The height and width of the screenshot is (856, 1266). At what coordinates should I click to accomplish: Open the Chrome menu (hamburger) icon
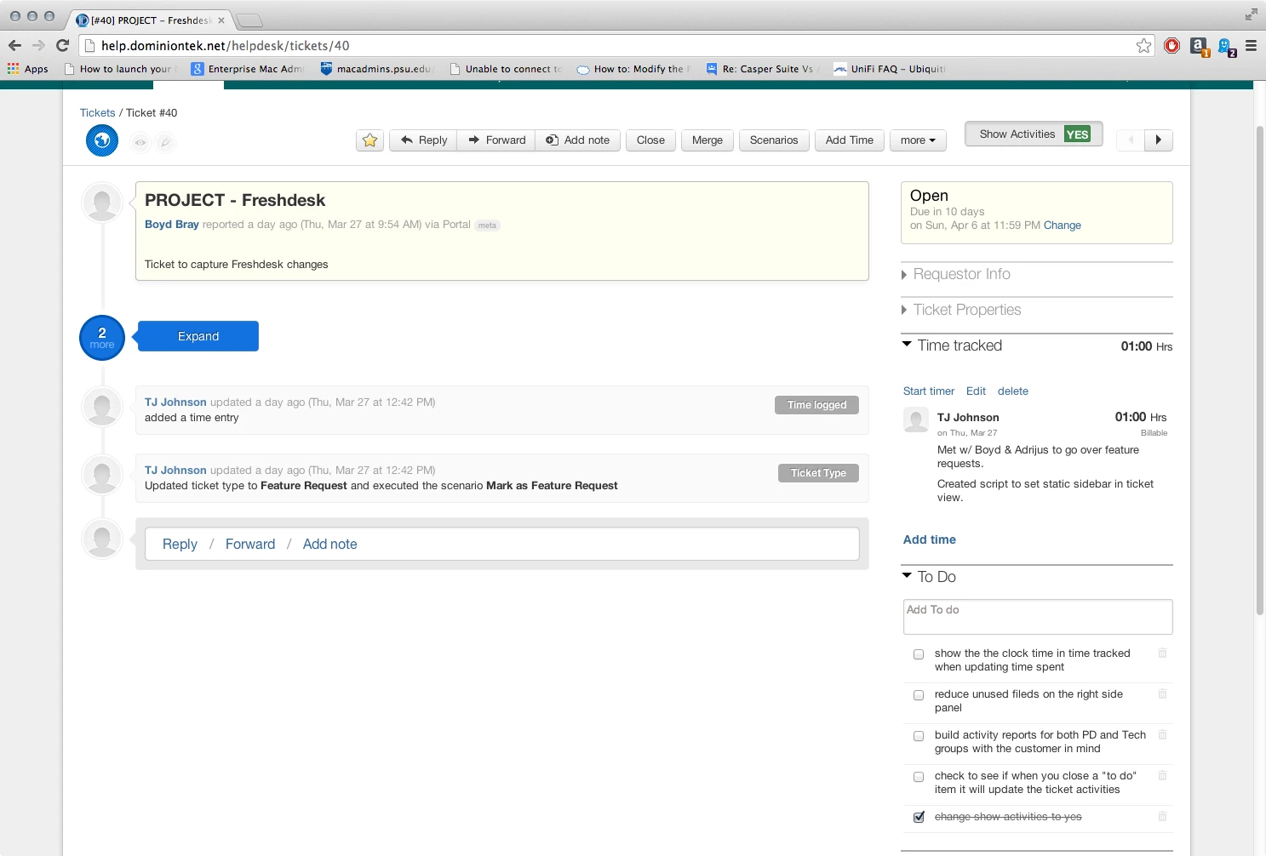(1251, 46)
